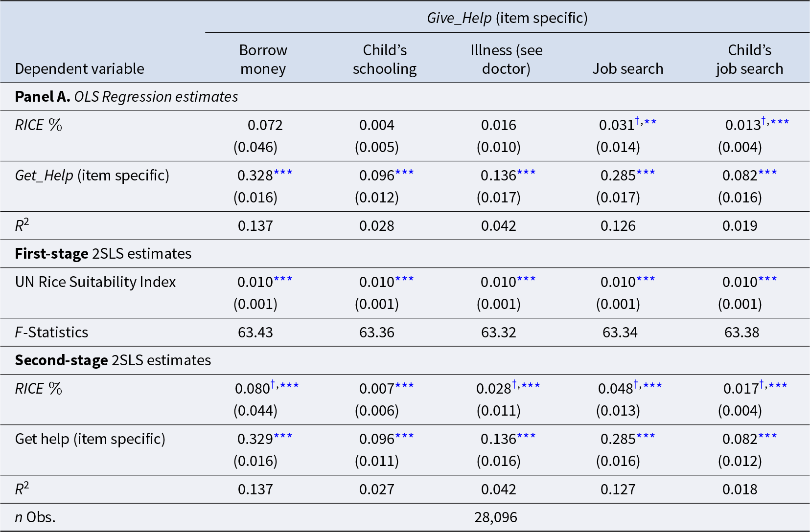Click the Illness (see doctor) column heading
Viewport: 810px width, 532px height.
point(507,59)
